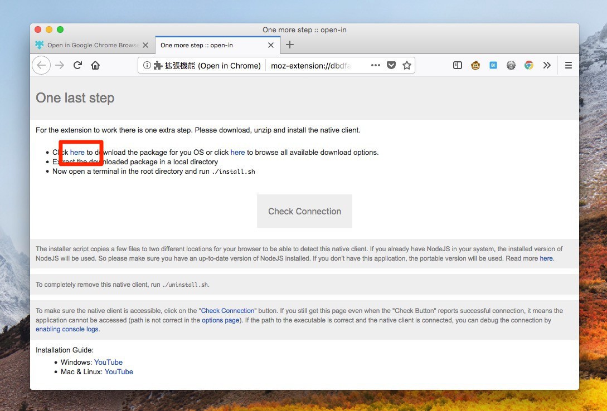Screen dimensions: 607x411
Task: Click the Open in Chrome toolbar icon
Action: 529,65
